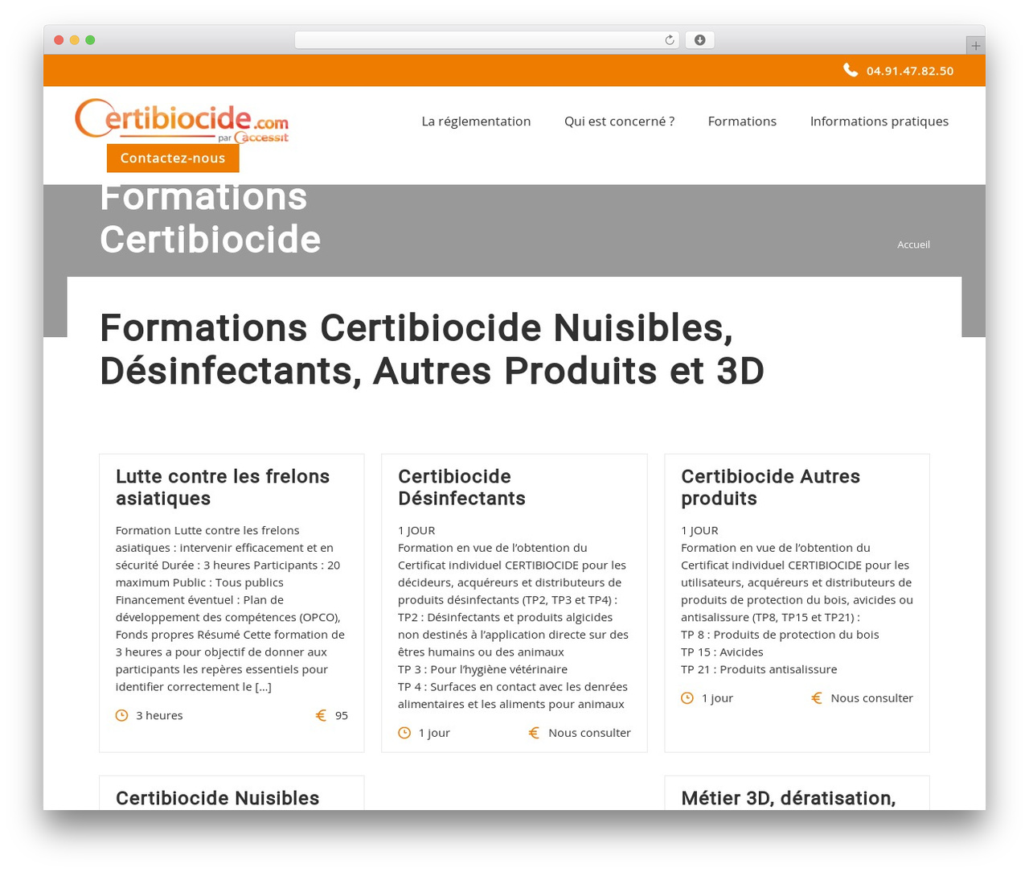
Task: Open Formations menu item
Action: pyautogui.click(x=742, y=121)
